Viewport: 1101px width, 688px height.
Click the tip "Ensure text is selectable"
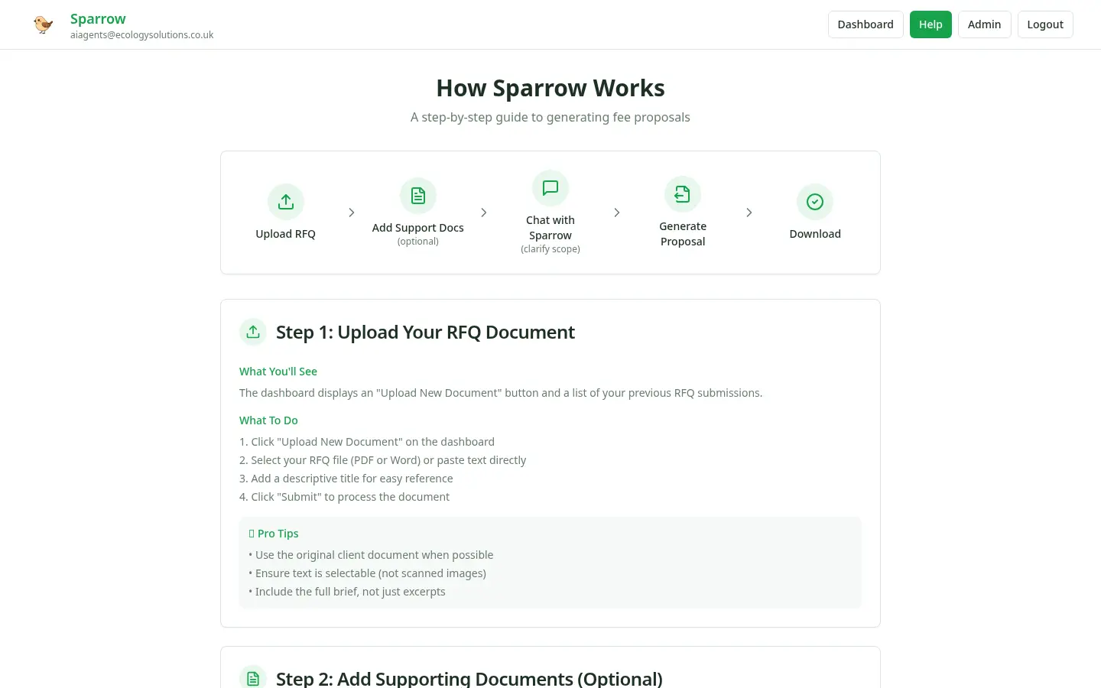pyautogui.click(x=368, y=573)
